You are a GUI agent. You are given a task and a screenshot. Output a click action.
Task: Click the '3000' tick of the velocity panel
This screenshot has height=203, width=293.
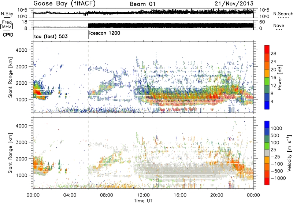point(21,142)
